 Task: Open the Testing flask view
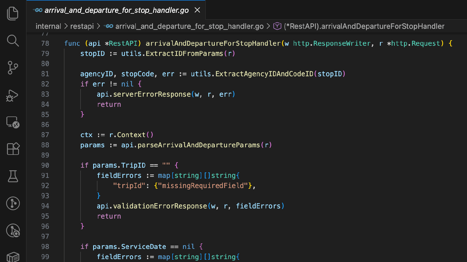tap(13, 176)
